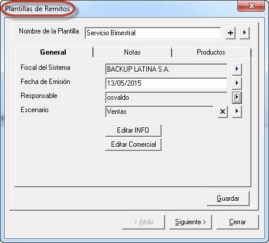Go to the next step with Siguiente
The height and width of the screenshot is (243, 269).
(190, 222)
